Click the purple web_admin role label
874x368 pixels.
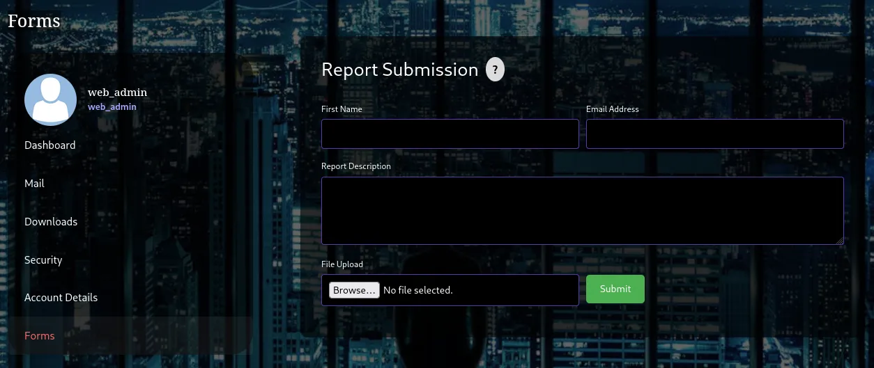pos(112,107)
